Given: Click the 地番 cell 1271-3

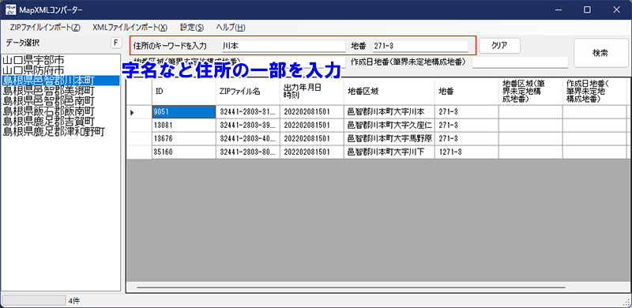Looking at the screenshot, I should 467,152.
